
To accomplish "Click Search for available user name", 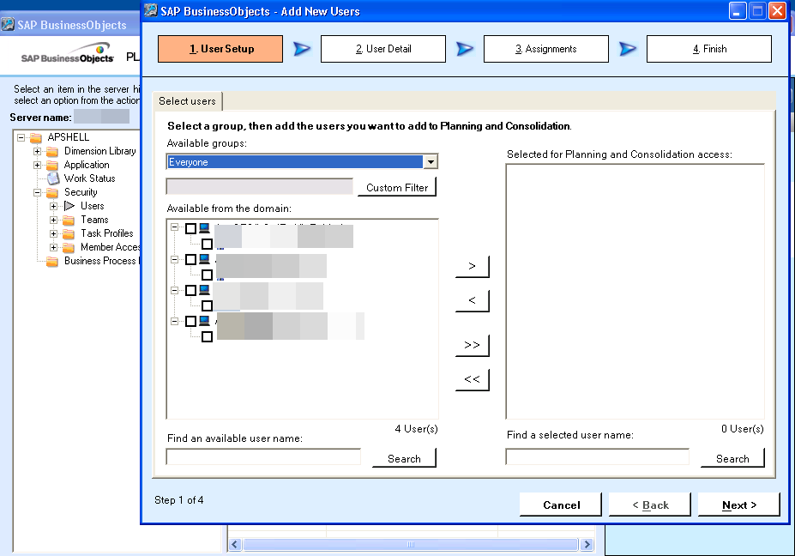I will click(x=404, y=457).
